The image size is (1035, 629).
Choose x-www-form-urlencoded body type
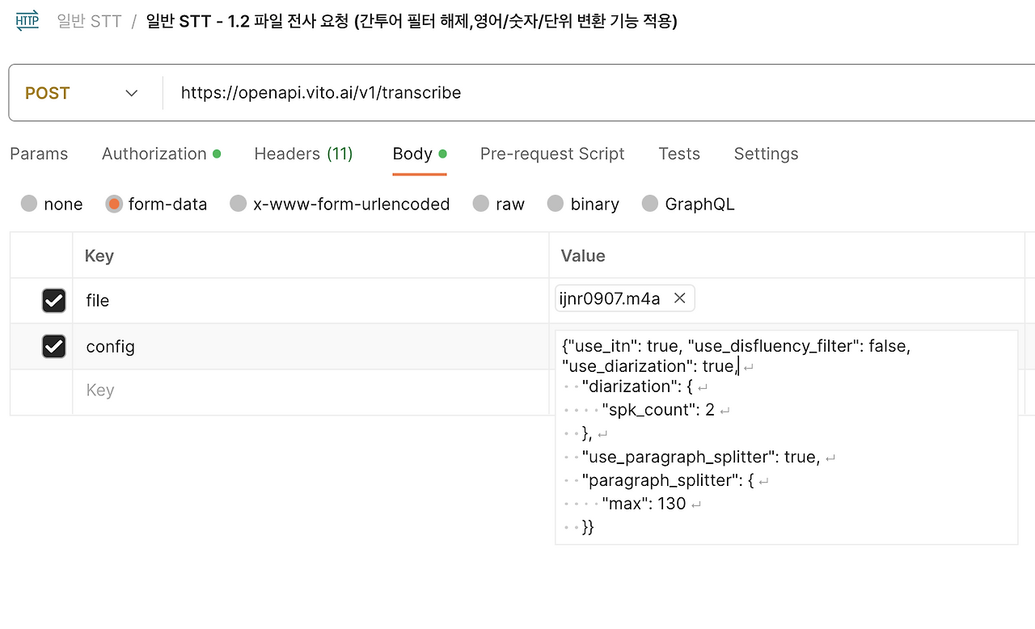tap(239, 204)
